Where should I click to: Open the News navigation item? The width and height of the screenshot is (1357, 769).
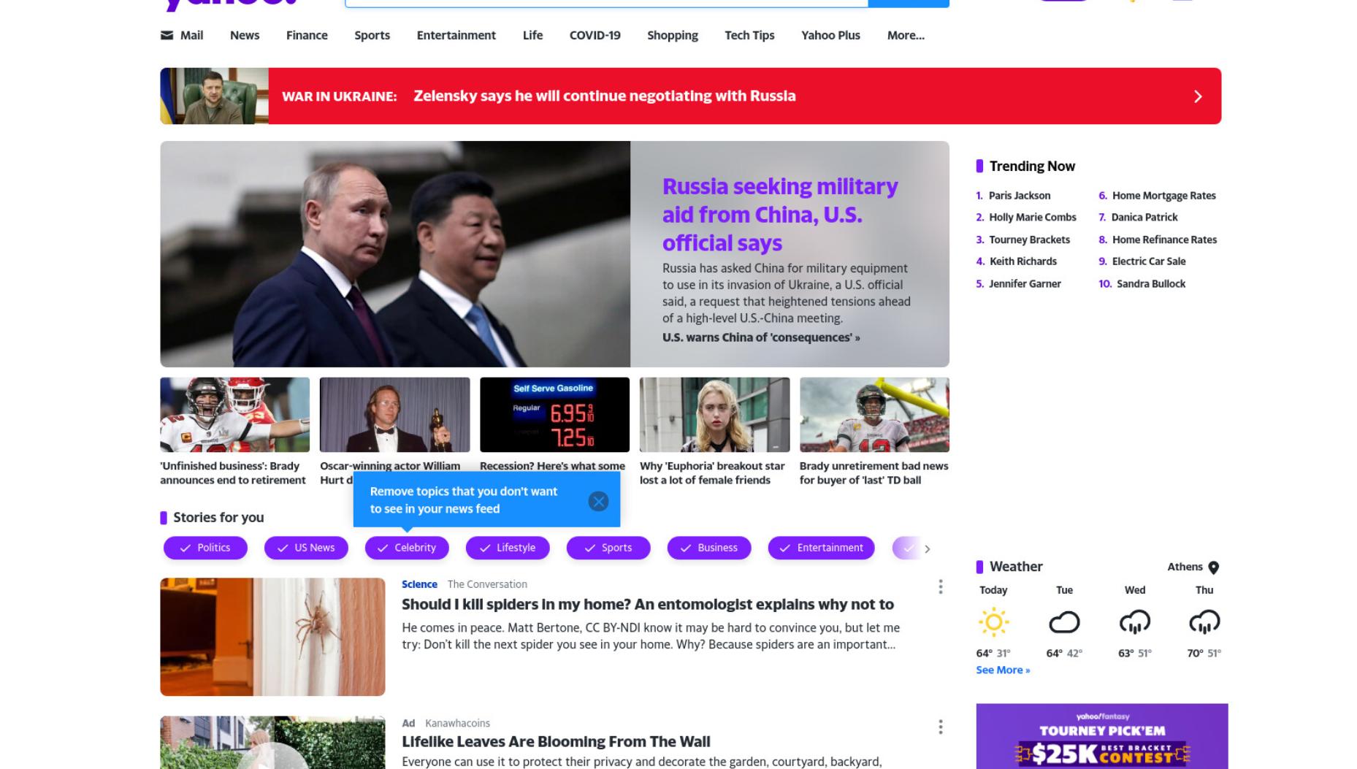(245, 35)
